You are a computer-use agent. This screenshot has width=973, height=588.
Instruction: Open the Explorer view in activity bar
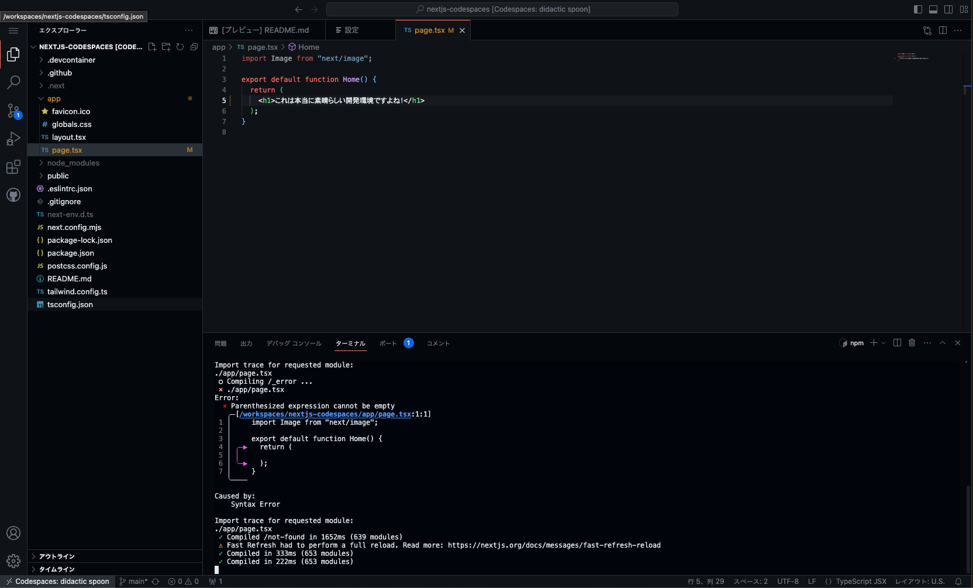pyautogui.click(x=13, y=54)
